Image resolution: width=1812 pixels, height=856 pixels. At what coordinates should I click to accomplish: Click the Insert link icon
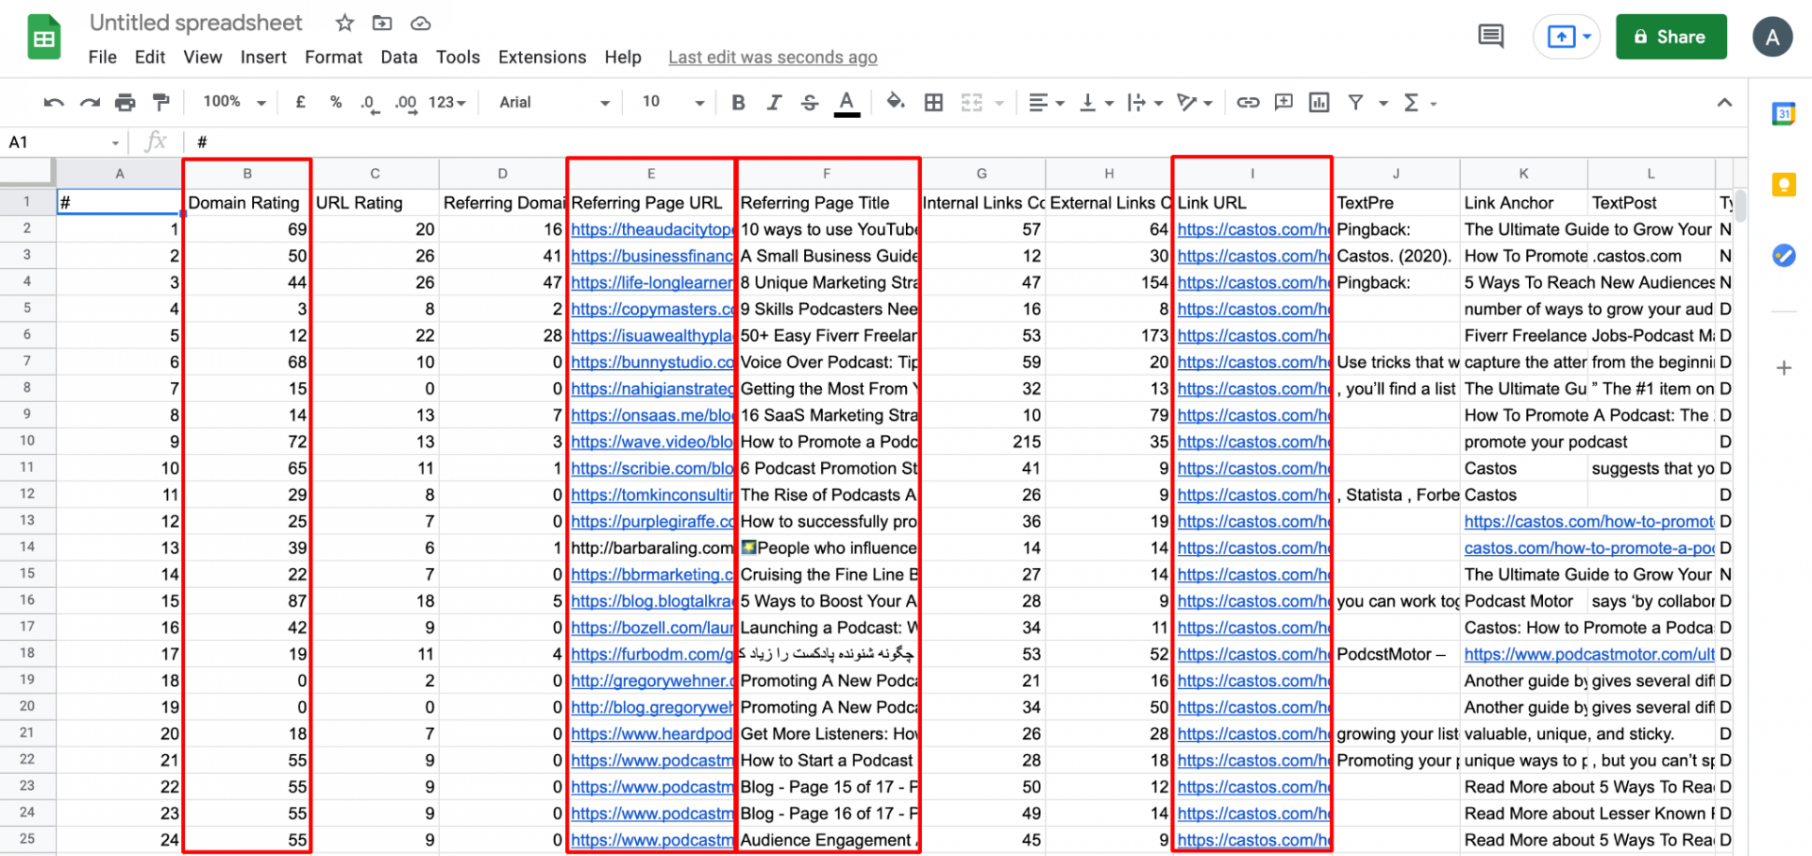pyautogui.click(x=1248, y=102)
